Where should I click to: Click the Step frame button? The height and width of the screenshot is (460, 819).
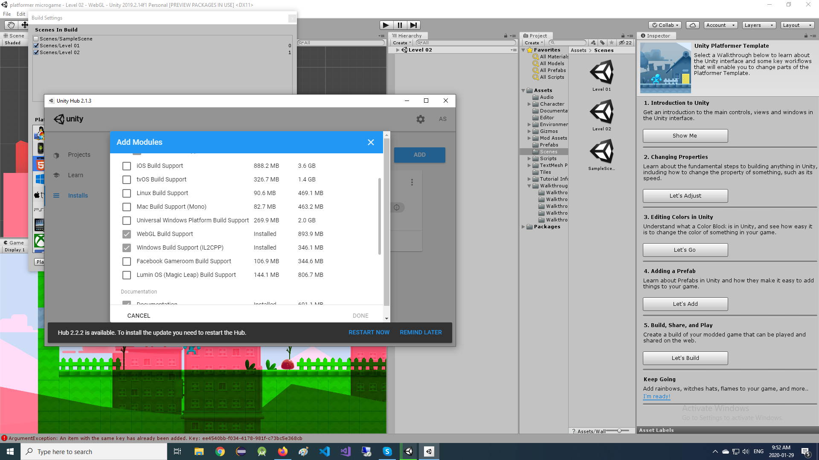click(x=413, y=25)
